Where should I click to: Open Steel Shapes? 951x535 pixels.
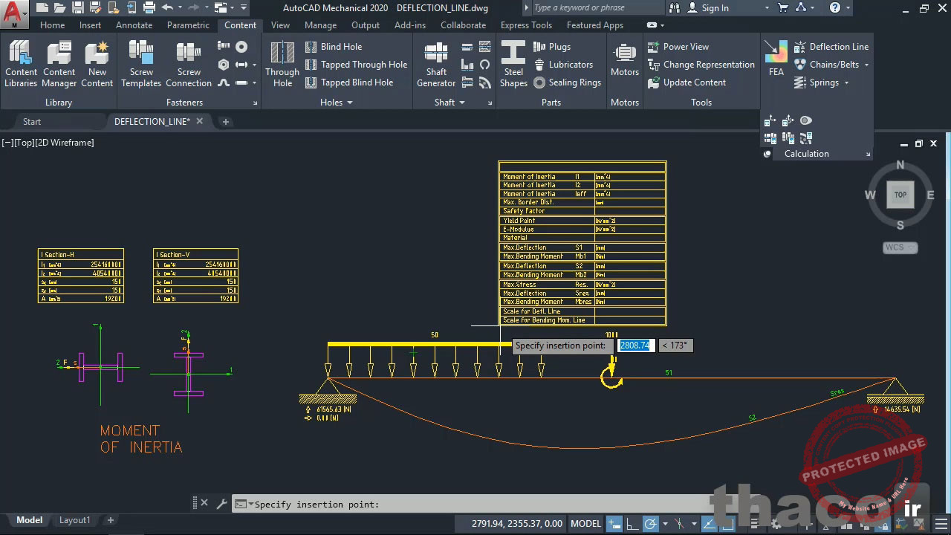513,64
